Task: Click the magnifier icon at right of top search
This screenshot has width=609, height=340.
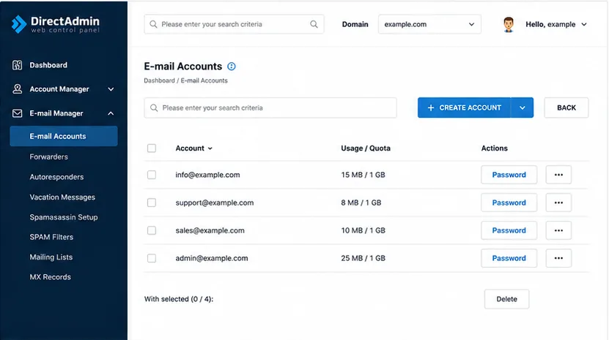Action: tap(314, 24)
